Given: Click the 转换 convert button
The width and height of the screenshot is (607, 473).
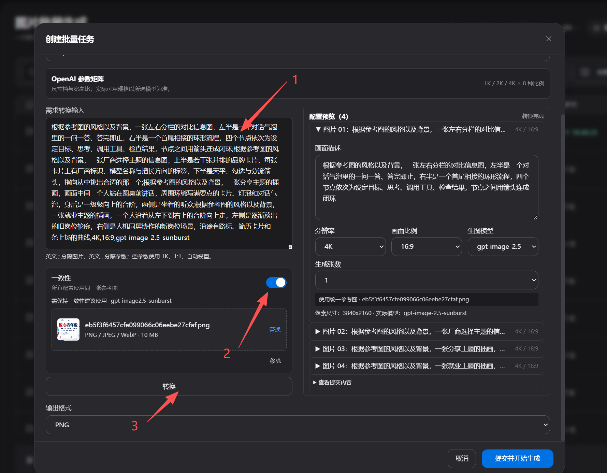Looking at the screenshot, I should [x=169, y=386].
